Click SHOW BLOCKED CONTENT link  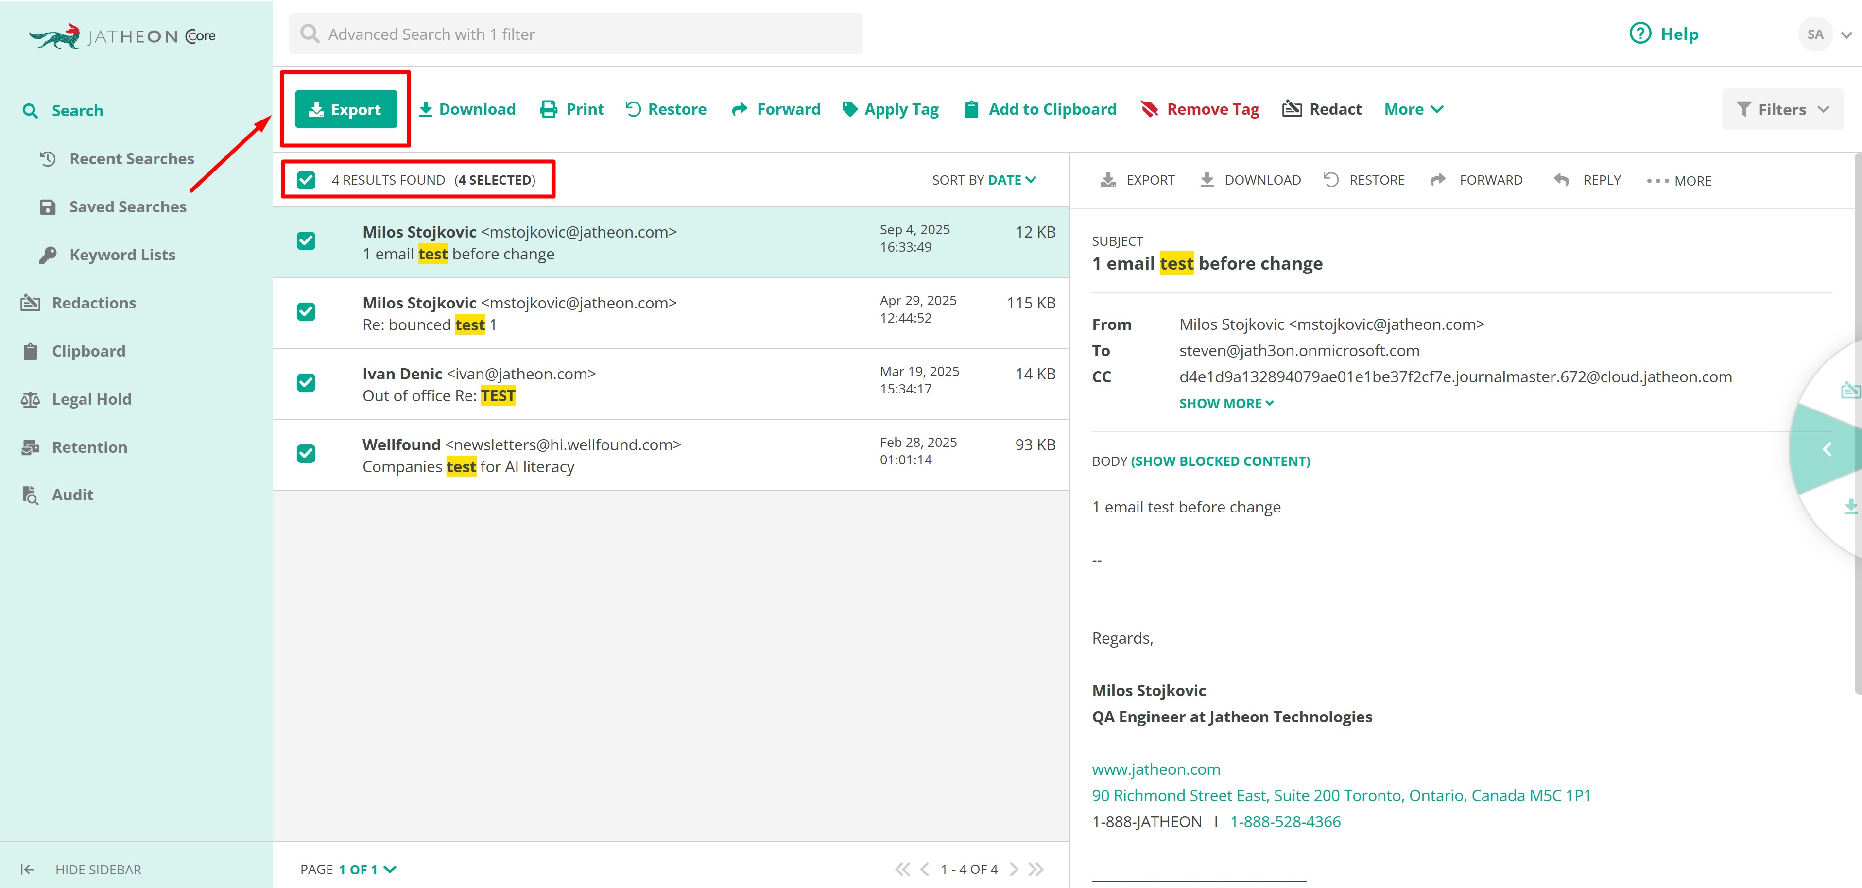(1220, 461)
